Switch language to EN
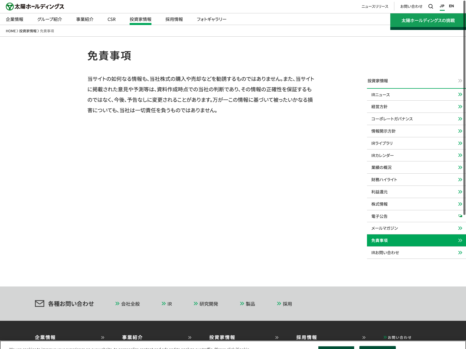Screen dimensions: 466x349 [451, 6]
